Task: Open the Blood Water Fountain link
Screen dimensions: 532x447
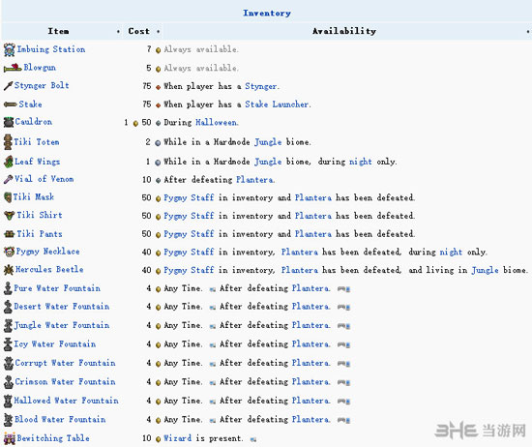Action: 60,420
